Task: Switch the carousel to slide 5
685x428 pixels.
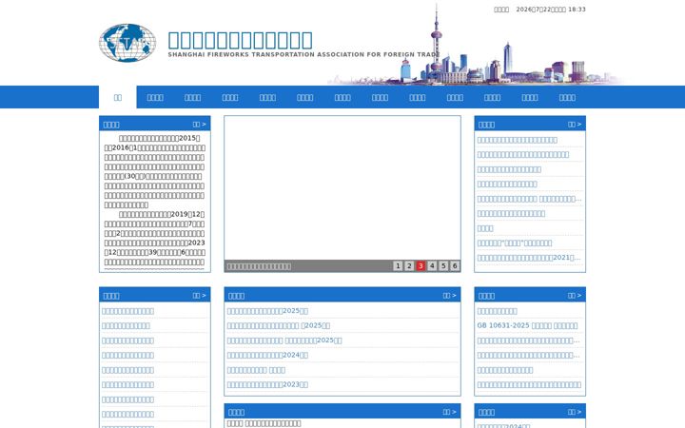Action: (443, 265)
